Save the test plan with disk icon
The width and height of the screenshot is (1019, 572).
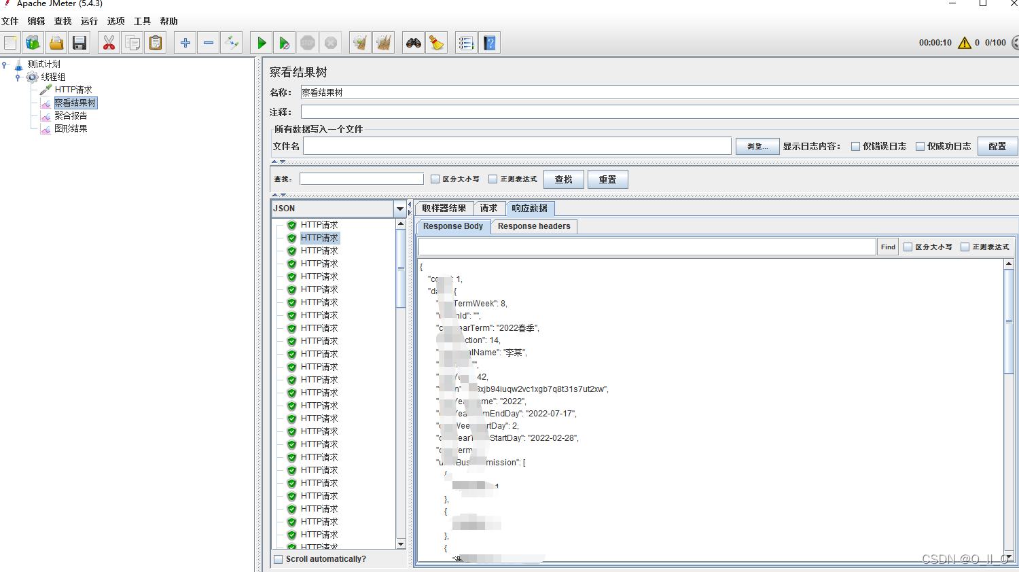79,43
